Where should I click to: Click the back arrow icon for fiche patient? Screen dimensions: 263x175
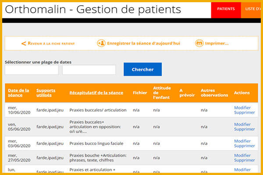24,44
